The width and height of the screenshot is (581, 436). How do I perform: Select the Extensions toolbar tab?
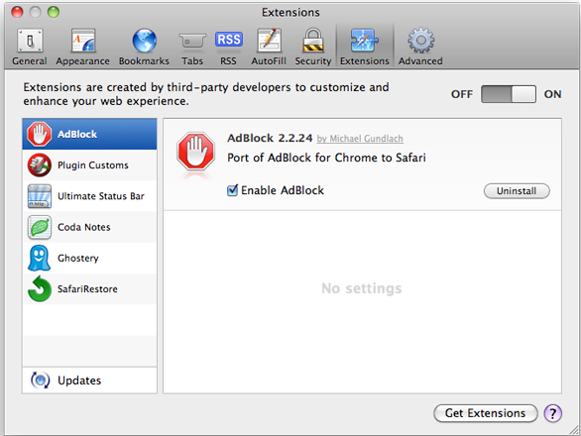[x=365, y=47]
